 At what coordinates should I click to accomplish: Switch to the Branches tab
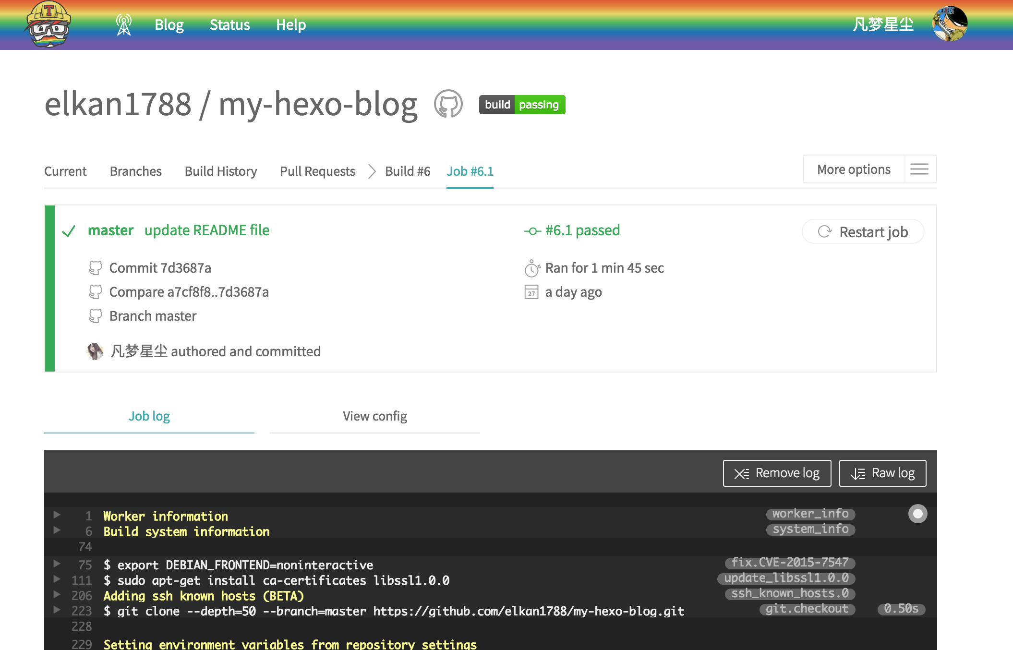point(136,171)
